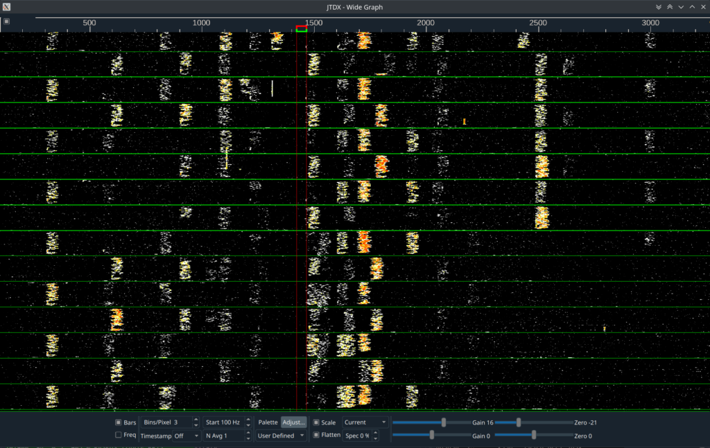Screen dimensions: 710x448
Task: Click the red-green frequency marker on the scale
Action: [301, 28]
